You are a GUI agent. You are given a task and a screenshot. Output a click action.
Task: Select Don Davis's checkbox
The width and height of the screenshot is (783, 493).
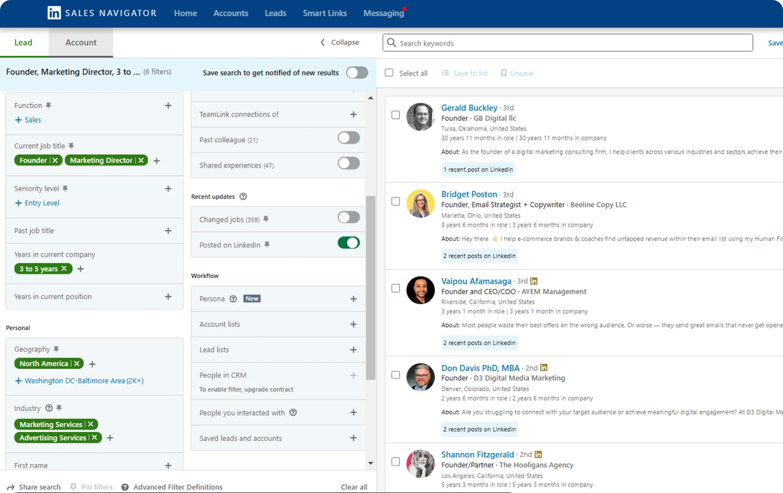(395, 375)
